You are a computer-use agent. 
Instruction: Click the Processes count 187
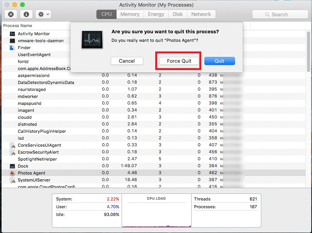(253, 207)
